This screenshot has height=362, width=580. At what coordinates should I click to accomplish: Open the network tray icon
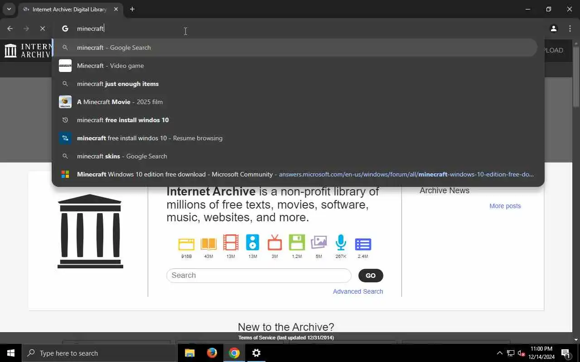point(511,353)
